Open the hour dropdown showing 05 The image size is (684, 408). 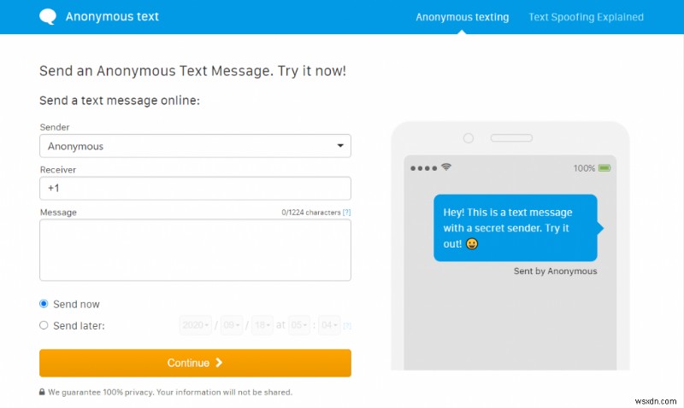point(301,325)
